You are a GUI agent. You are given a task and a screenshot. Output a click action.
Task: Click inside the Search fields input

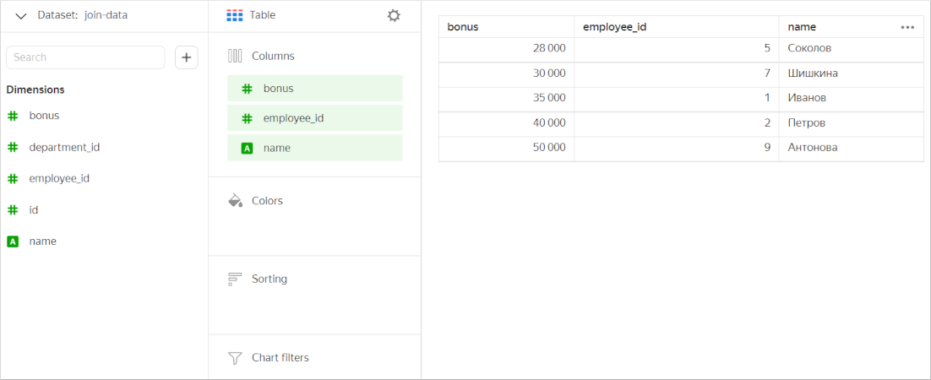[84, 57]
